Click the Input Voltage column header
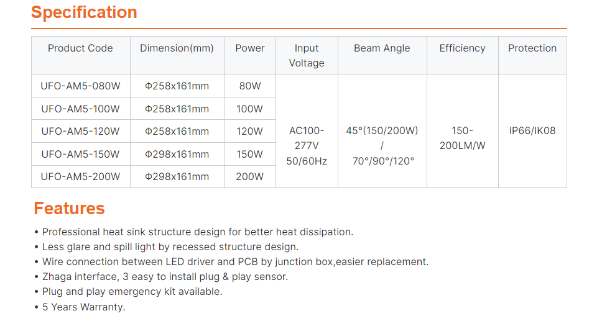602x316 pixels. pos(307,55)
